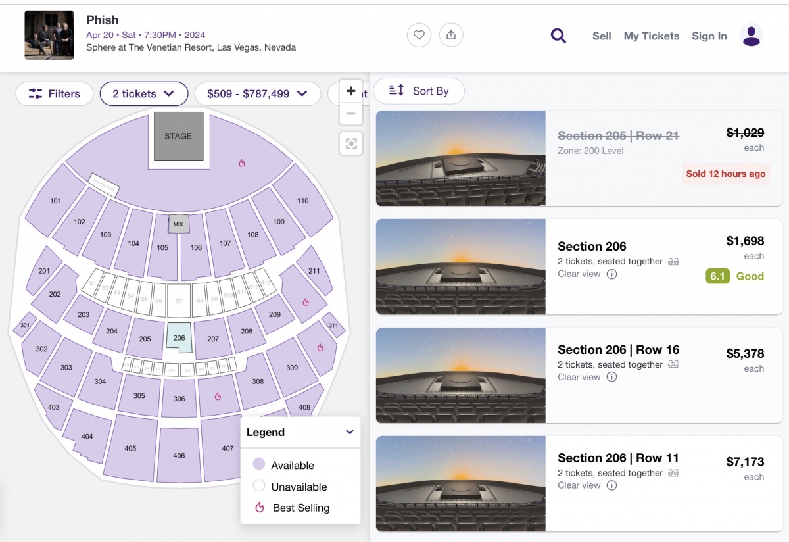
Task: Expand the $509 - $787,499 price range dropdown
Action: (x=257, y=94)
